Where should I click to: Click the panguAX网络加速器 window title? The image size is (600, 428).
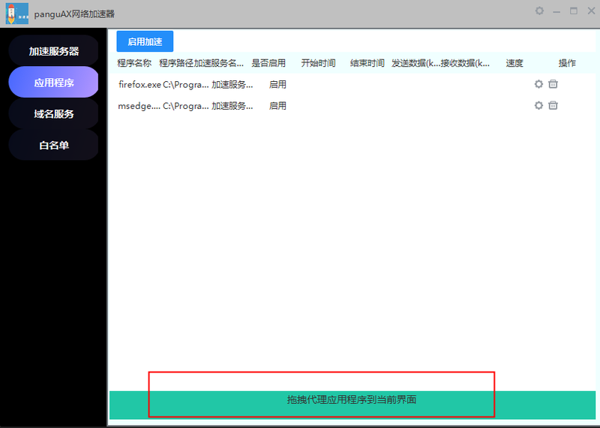click(x=74, y=14)
